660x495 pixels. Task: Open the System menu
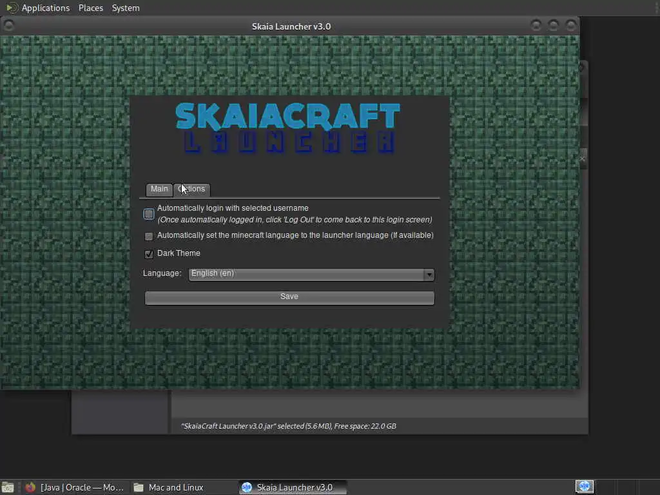126,8
